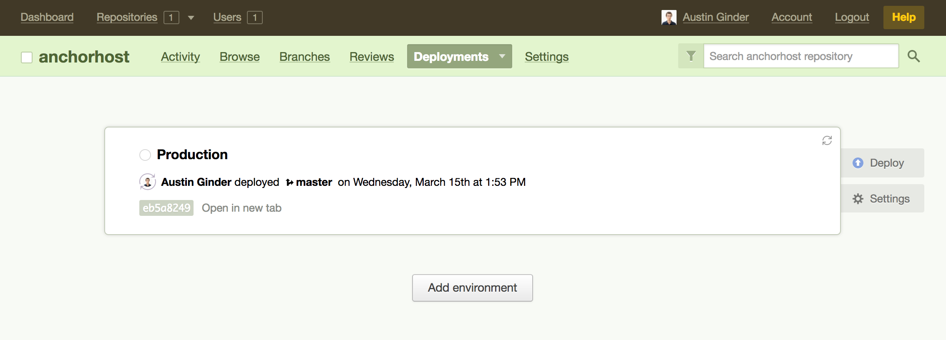This screenshot has height=340, width=946.
Task: Open the Account page
Action: coord(792,17)
